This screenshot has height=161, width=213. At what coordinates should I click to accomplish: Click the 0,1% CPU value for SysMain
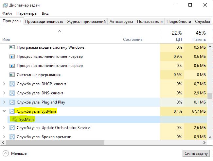178,111
